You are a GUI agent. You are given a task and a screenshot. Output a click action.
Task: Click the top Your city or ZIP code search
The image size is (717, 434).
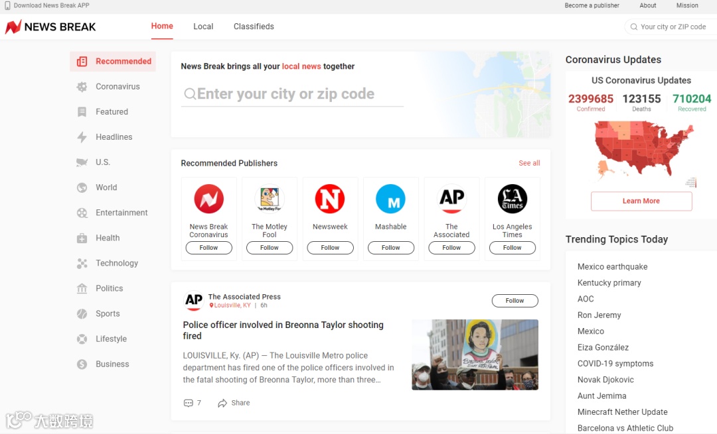point(671,27)
